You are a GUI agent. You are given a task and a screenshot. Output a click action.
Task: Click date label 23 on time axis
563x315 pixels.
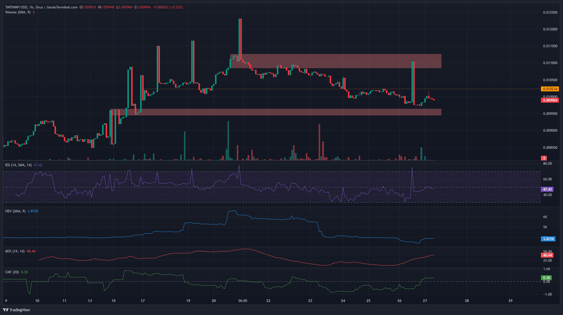point(310,301)
